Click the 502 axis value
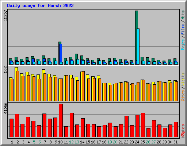The height and width of the screenshot is (146, 187). 5,70
